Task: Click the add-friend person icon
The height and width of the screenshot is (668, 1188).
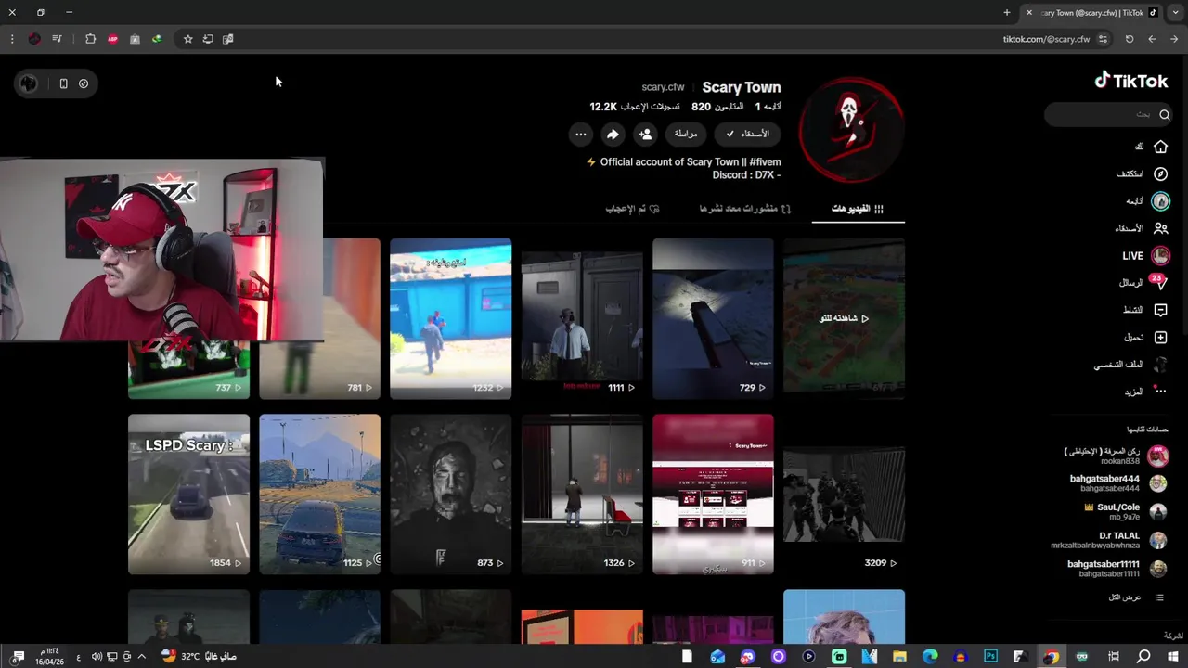Action: (645, 134)
